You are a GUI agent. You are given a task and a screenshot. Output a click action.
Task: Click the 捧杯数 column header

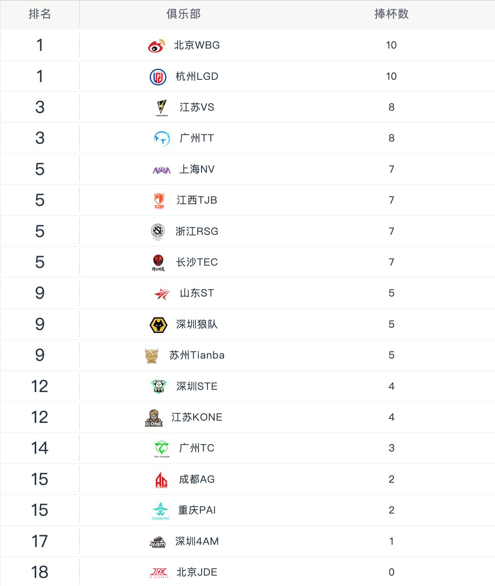(391, 14)
